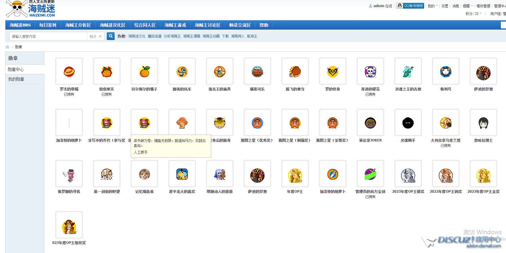
Task: Click the 娜美的风车 pinwheel medal icon
Action: click(x=182, y=71)
